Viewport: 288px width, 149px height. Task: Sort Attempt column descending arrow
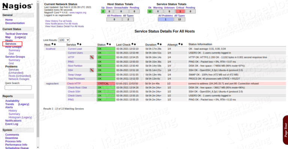[182, 44]
